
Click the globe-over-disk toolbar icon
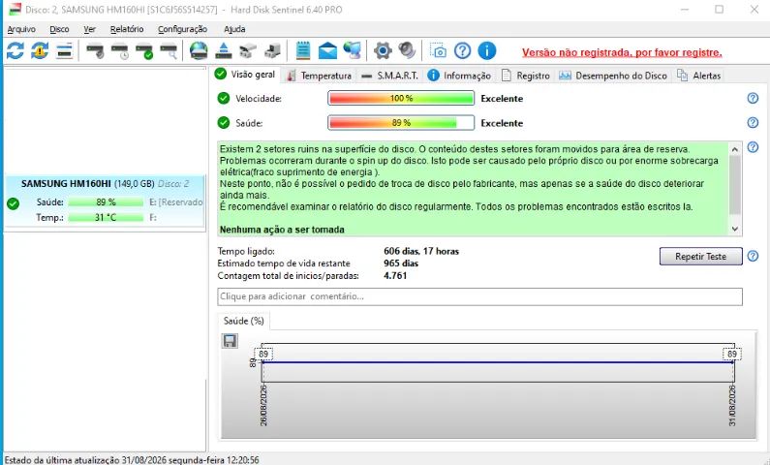click(x=199, y=50)
